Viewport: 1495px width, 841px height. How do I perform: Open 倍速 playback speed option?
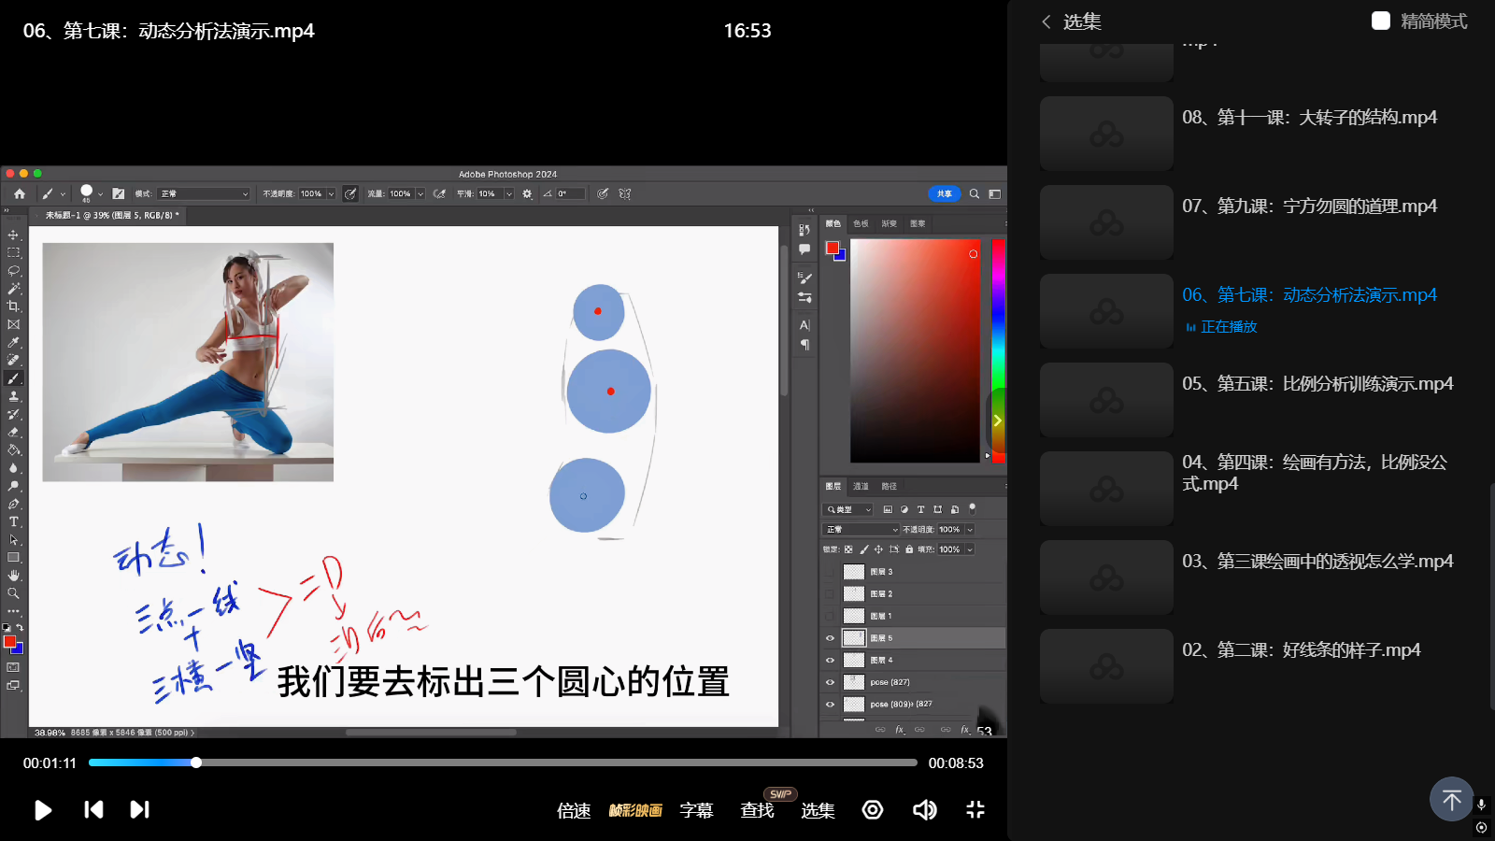coord(574,810)
